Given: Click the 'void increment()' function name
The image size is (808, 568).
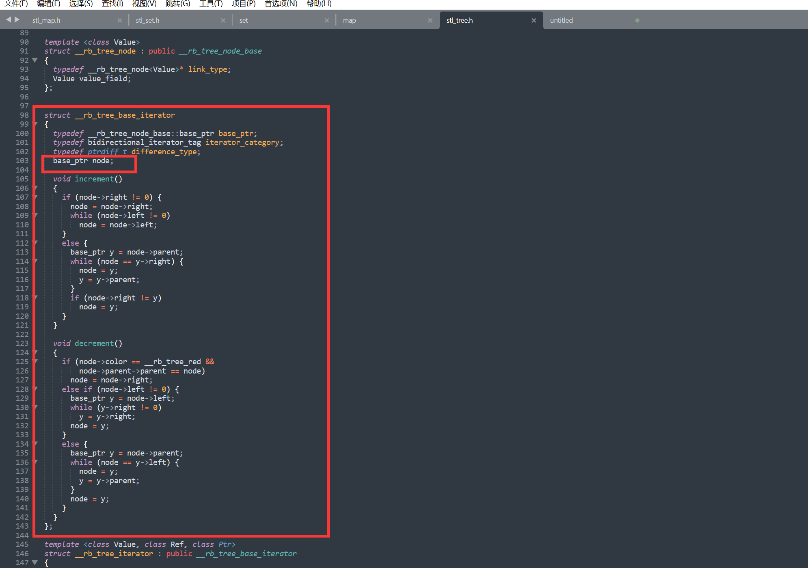Looking at the screenshot, I should point(94,179).
